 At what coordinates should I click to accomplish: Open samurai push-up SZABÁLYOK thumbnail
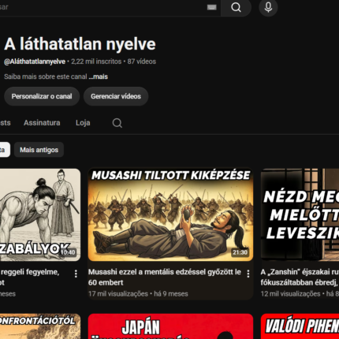coord(40,215)
